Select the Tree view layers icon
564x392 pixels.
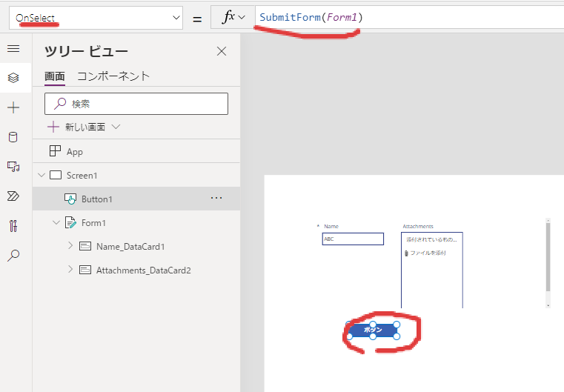(13, 78)
